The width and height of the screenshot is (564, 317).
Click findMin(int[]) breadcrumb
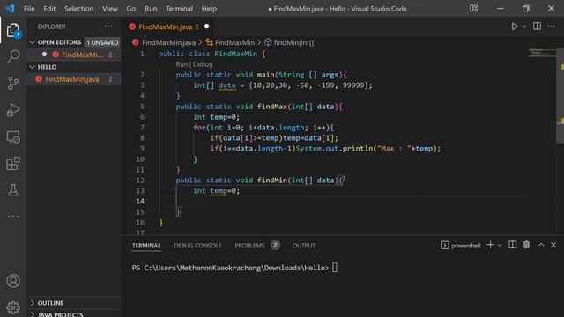pyautogui.click(x=294, y=42)
